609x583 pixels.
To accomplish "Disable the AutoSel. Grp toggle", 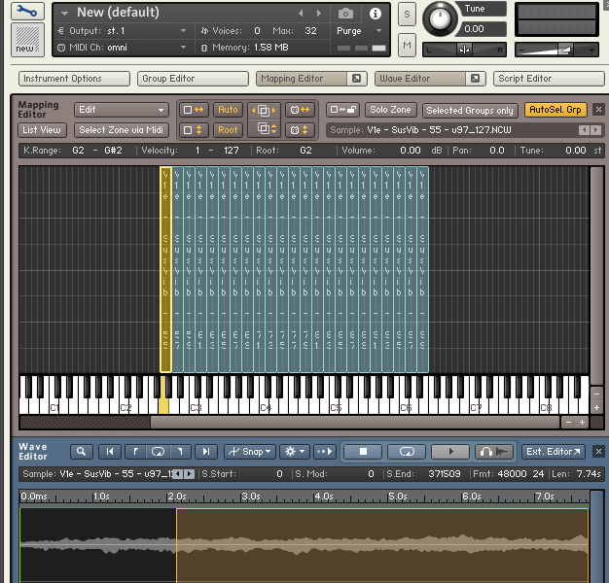I will [555, 111].
